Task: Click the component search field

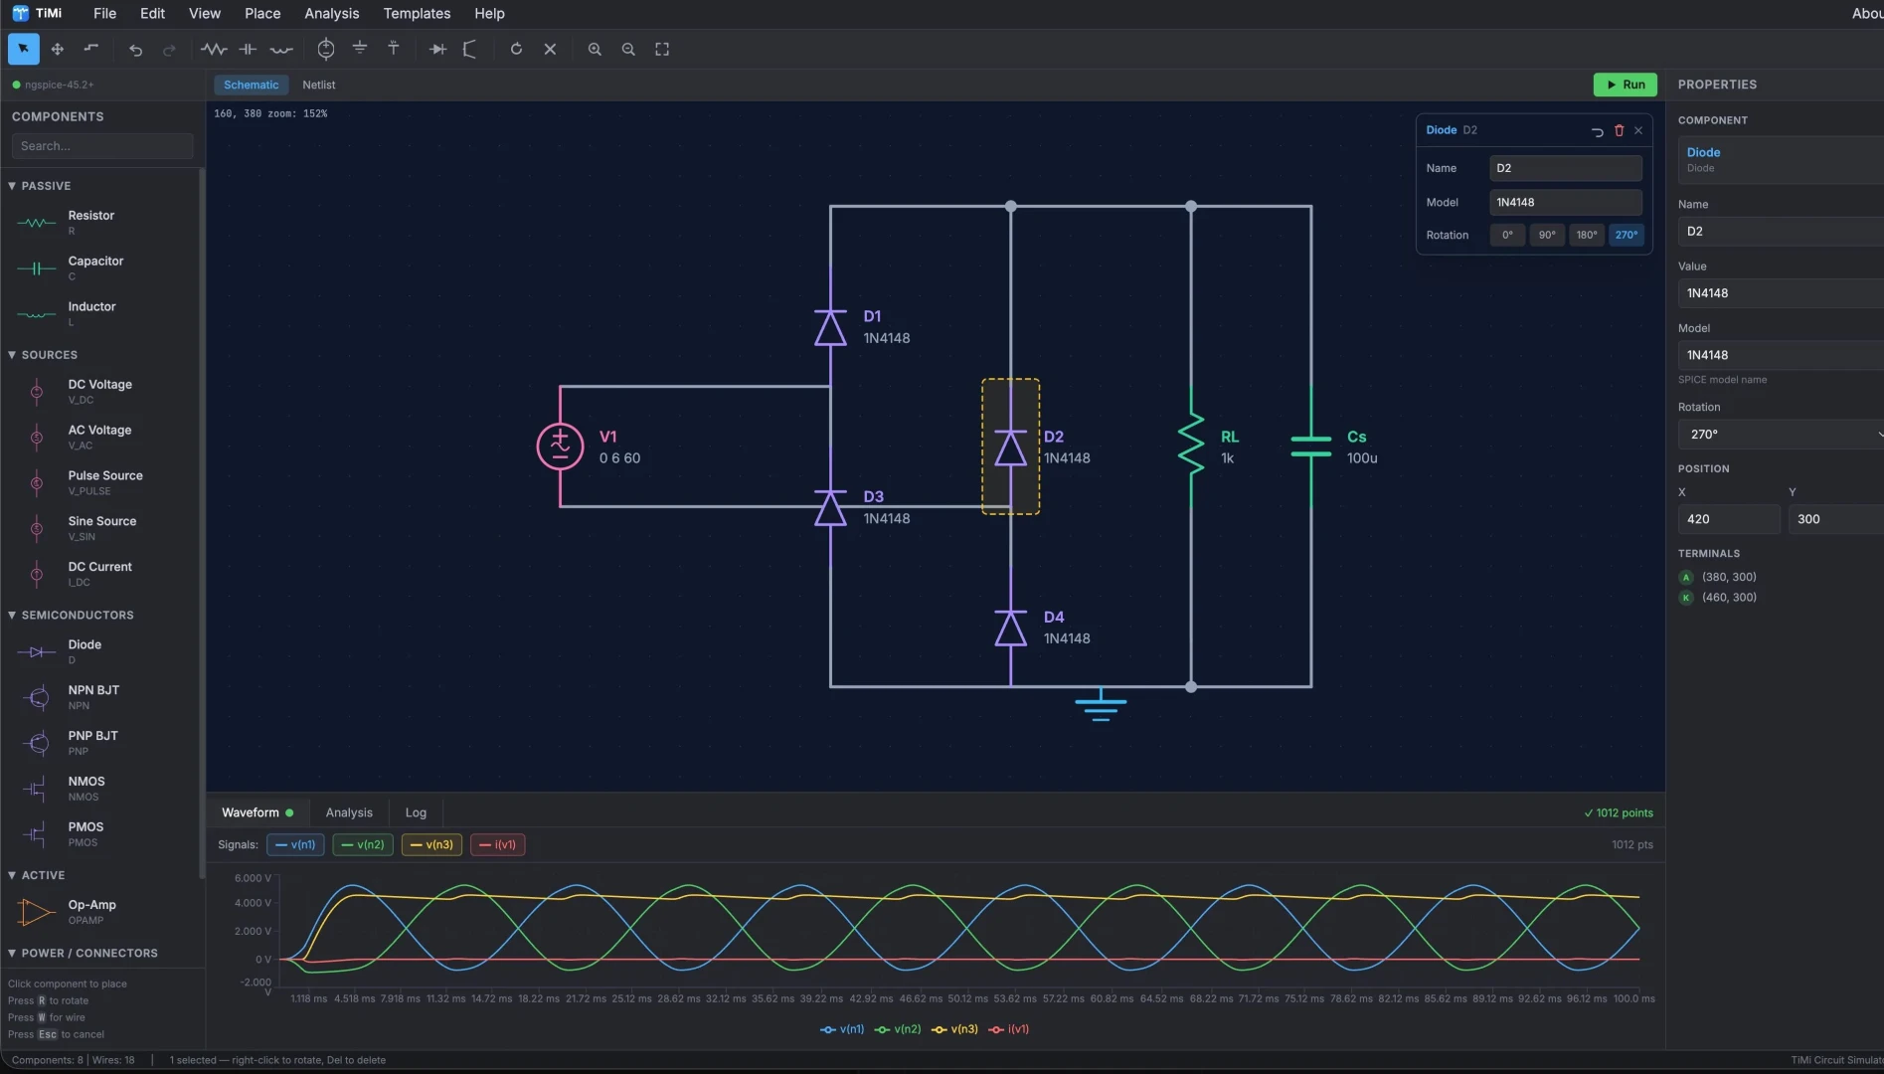Action: coord(102,146)
